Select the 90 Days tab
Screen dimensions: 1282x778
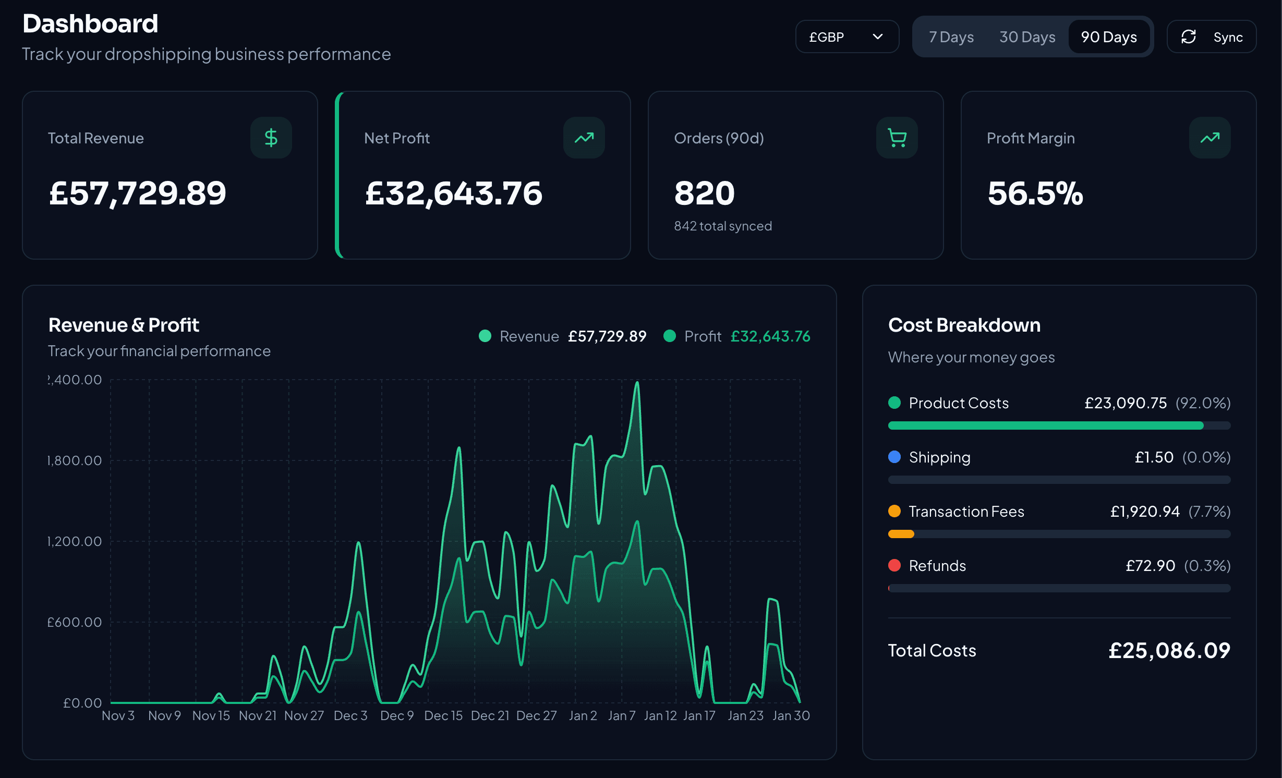1109,37
